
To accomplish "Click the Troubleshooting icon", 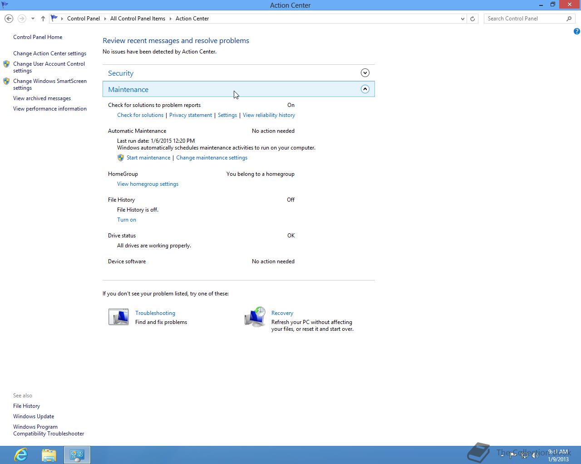I will (x=118, y=317).
